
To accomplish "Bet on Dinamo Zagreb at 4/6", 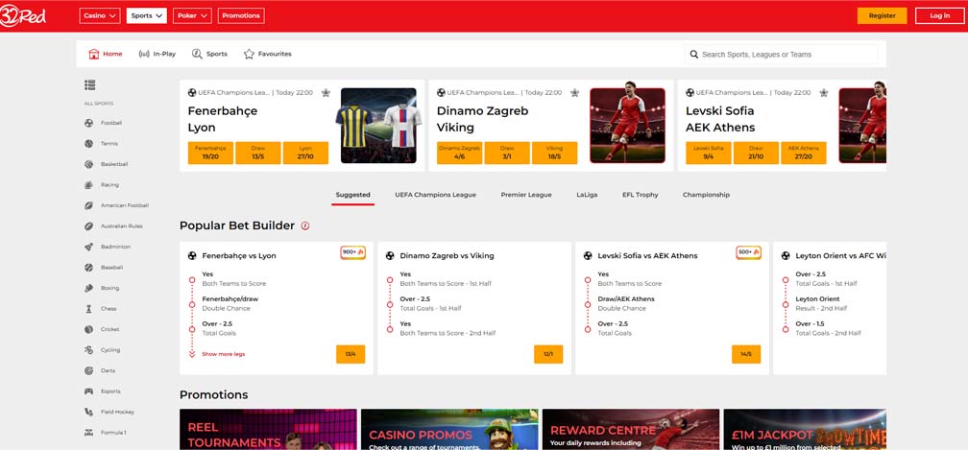I will point(459,153).
